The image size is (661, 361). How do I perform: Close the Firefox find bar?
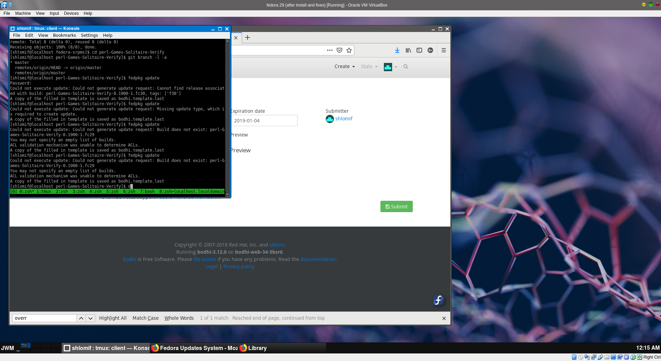444,318
